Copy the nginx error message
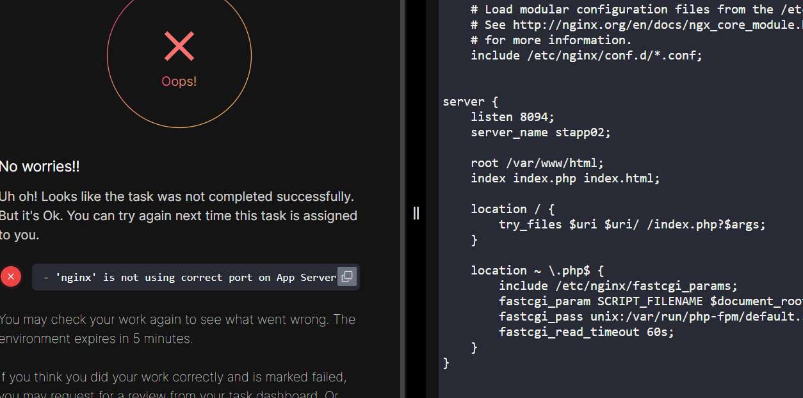The image size is (803, 398). point(346,277)
